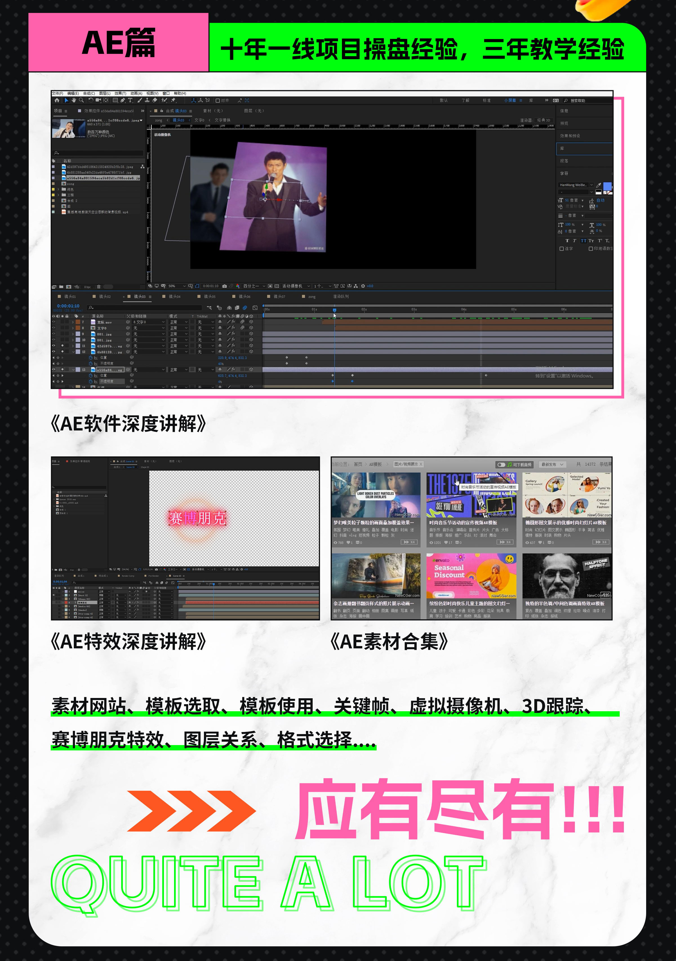Click All Caps TT button in Character panel

pos(584,241)
